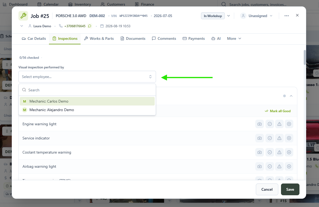Mark Service indicator as failed
This screenshot has height=207, width=319.
(x=289, y=138)
